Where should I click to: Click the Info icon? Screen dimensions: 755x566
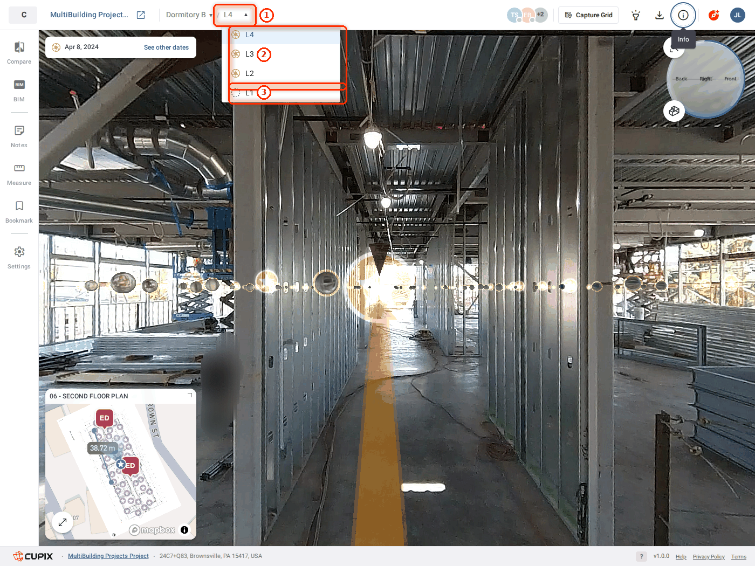pyautogui.click(x=683, y=15)
